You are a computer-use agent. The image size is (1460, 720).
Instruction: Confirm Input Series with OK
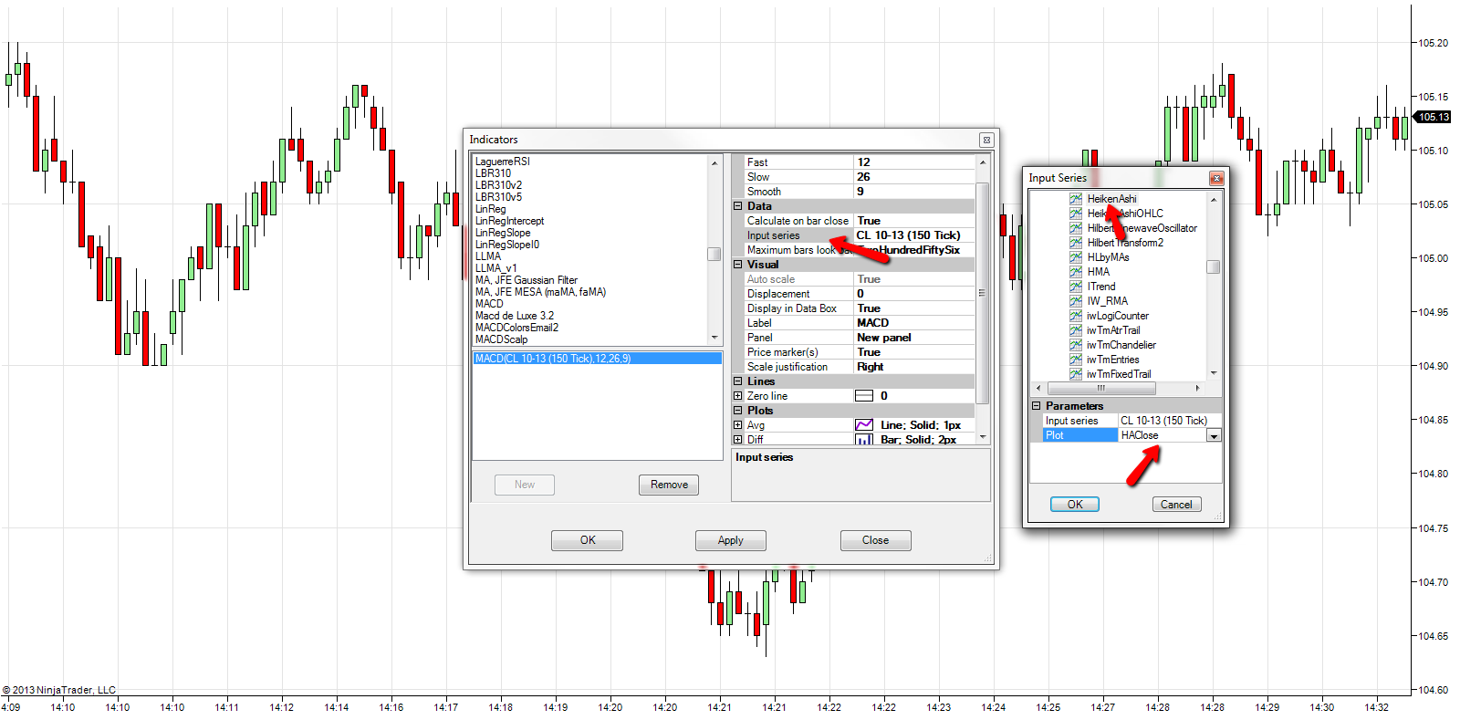(1075, 505)
